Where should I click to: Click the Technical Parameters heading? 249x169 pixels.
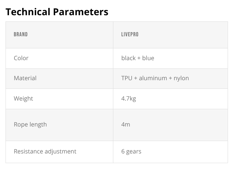tap(57, 12)
